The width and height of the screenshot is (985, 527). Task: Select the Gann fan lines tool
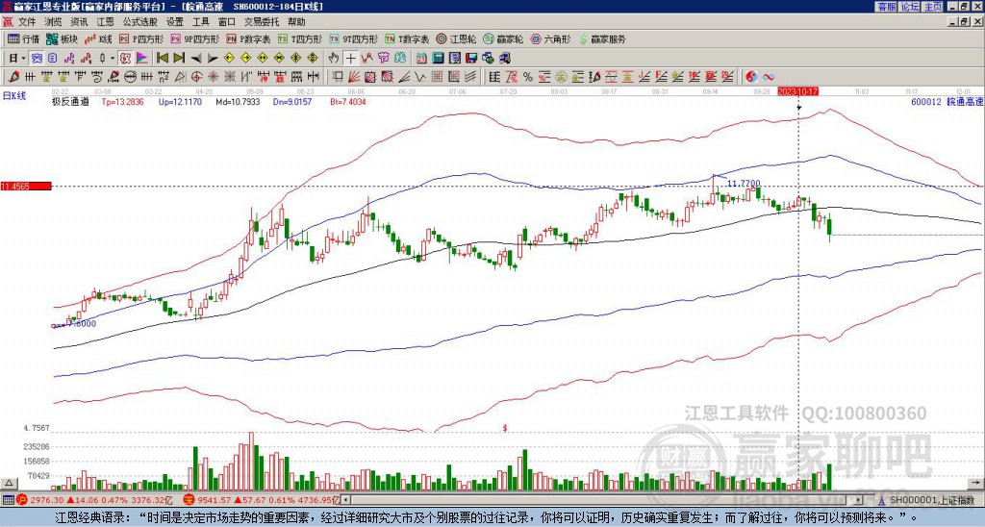[x=354, y=77]
